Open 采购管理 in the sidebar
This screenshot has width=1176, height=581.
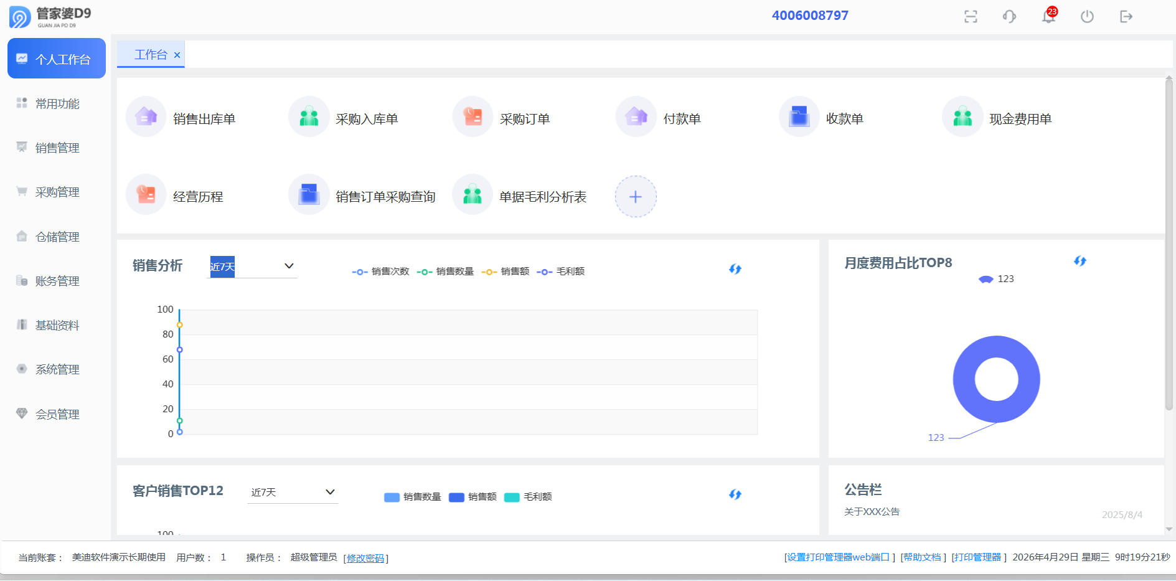57,192
